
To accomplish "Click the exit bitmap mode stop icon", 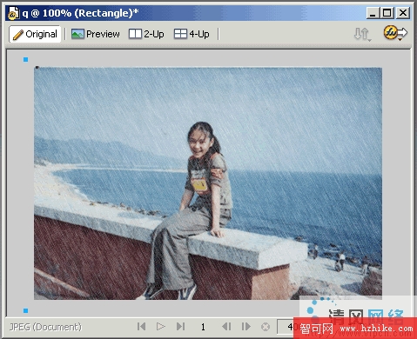I will pyautogui.click(x=266, y=327).
